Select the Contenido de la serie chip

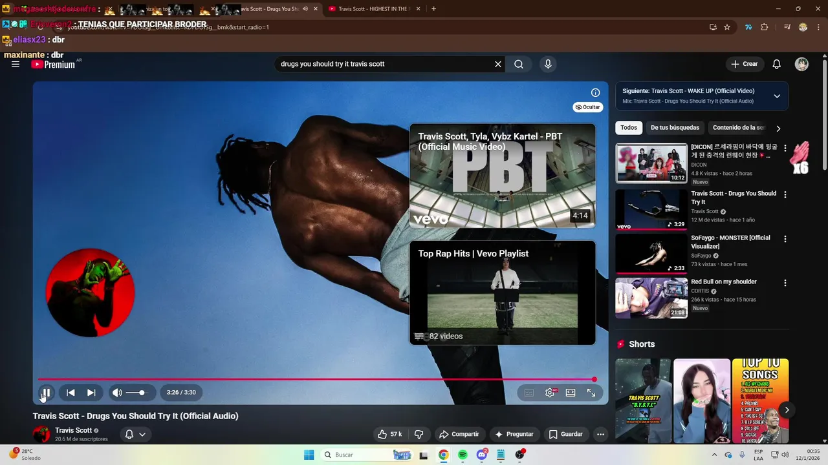739,128
